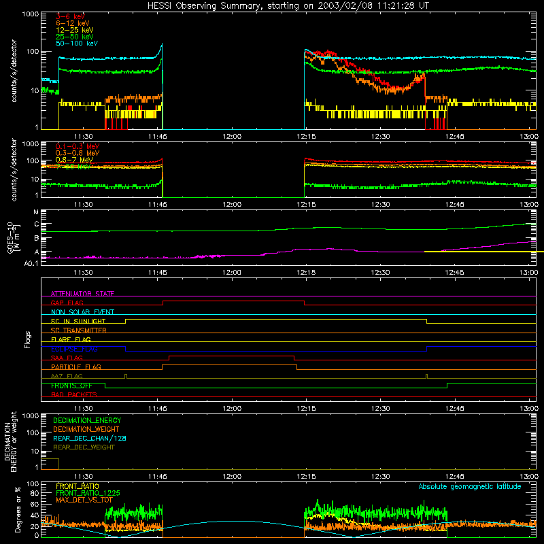Select the ATTENUATOR_STATE flag label
This screenshot has height=544, width=544.
tap(82, 294)
